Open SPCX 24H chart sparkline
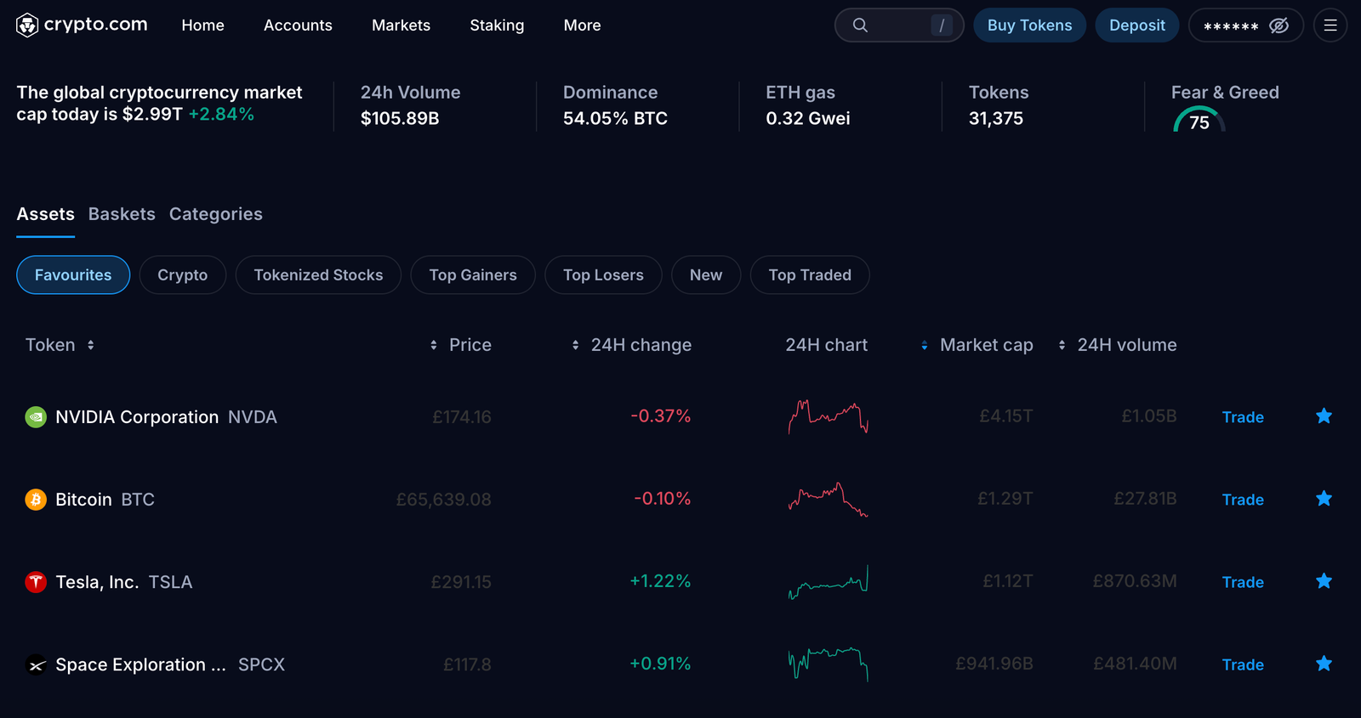Image resolution: width=1361 pixels, height=718 pixels. pos(828,664)
